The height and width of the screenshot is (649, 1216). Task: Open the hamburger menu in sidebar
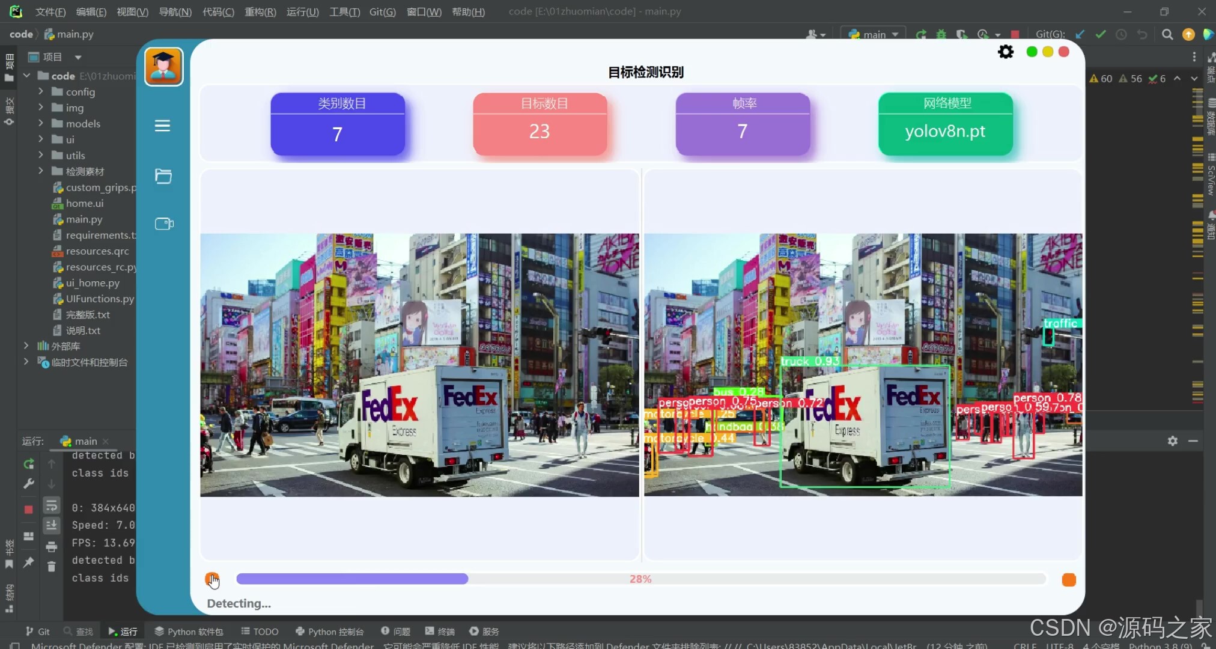pyautogui.click(x=162, y=126)
